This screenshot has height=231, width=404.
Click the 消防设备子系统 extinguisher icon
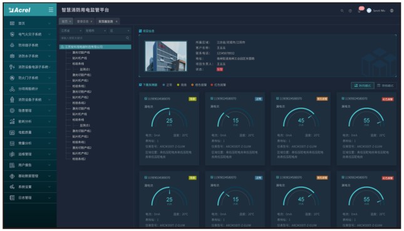point(12,100)
